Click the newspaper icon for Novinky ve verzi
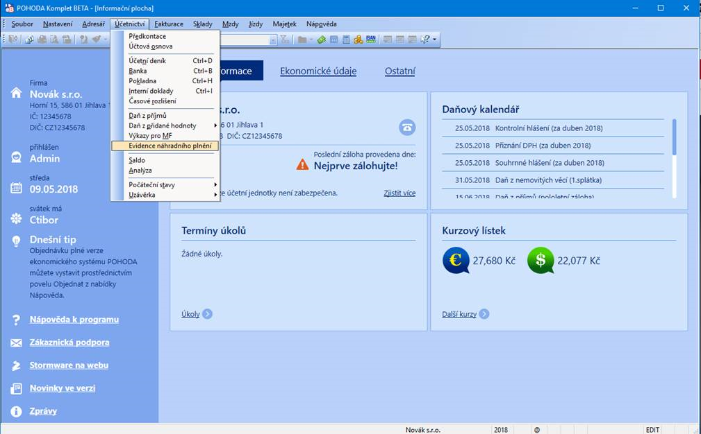 click(16, 388)
